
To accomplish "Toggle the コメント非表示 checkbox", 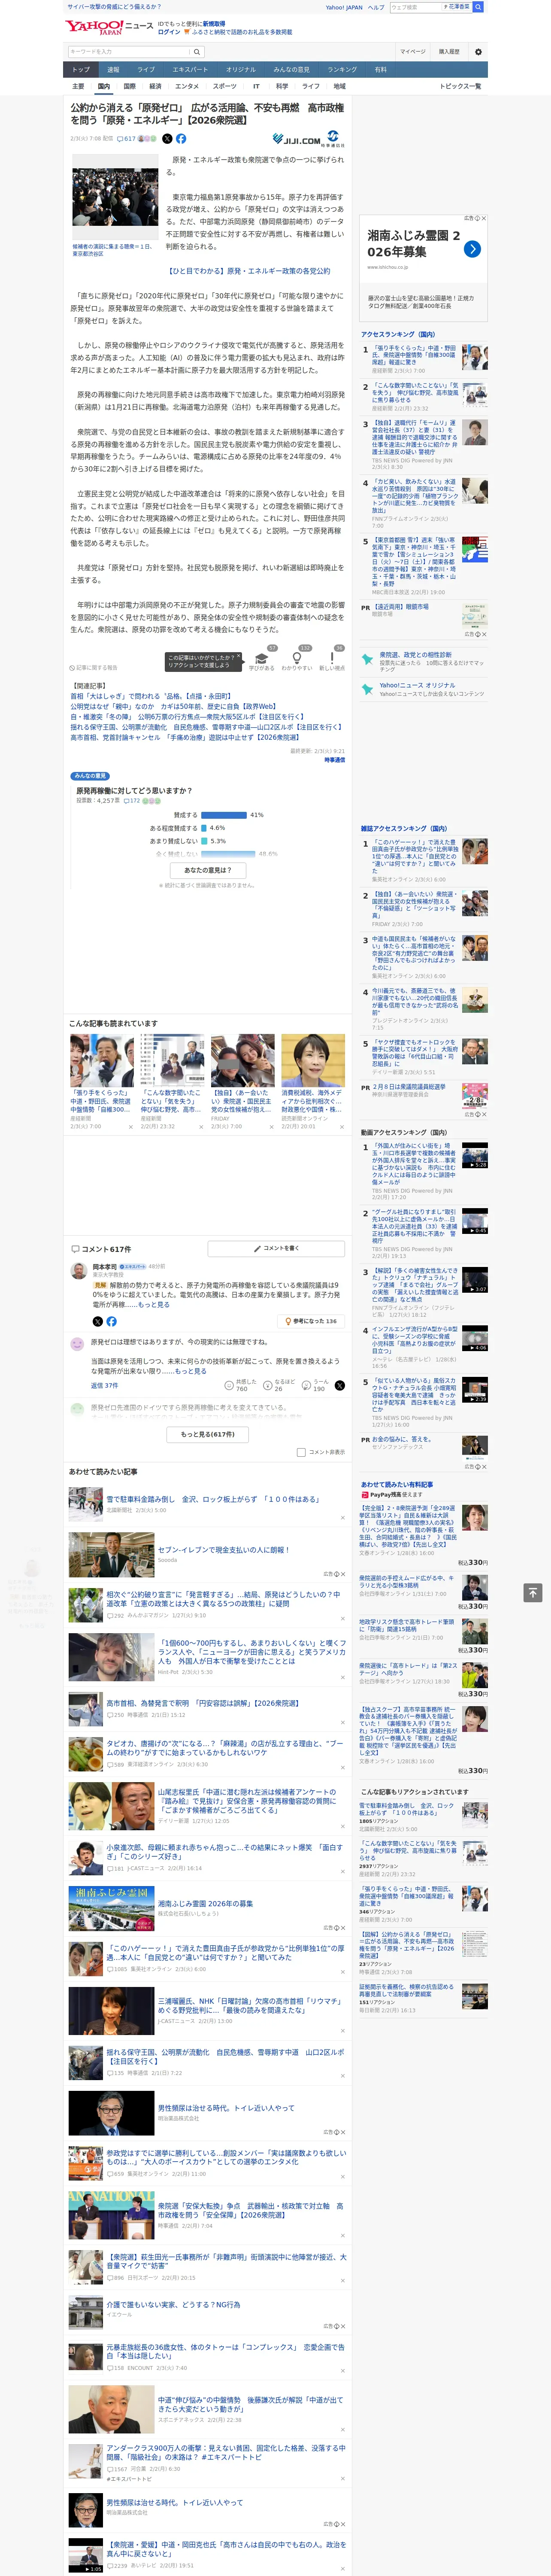I will (301, 1452).
